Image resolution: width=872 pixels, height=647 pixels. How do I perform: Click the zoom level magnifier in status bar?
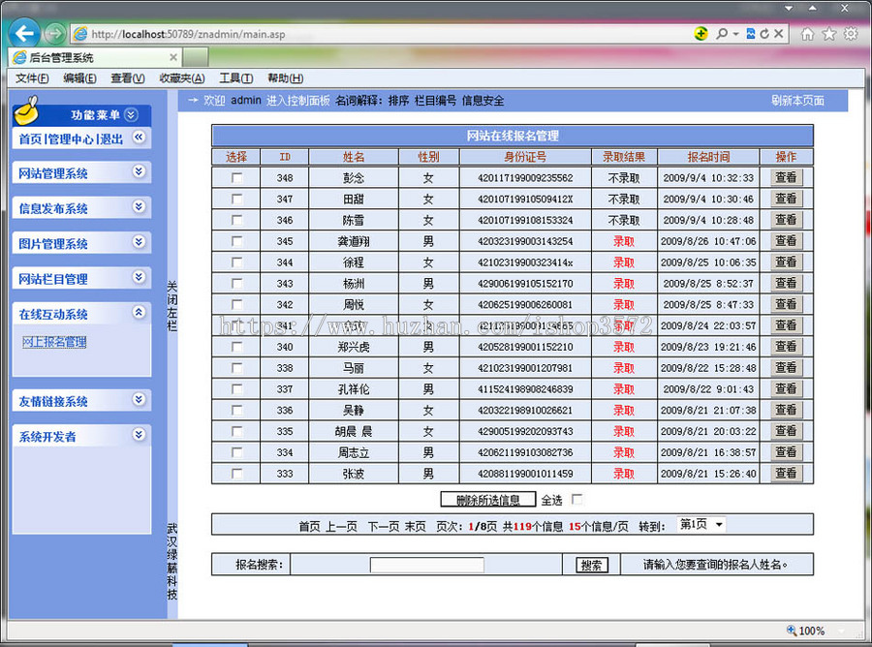point(791,630)
